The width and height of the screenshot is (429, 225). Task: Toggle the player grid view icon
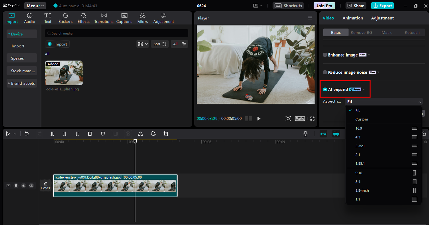point(248,119)
